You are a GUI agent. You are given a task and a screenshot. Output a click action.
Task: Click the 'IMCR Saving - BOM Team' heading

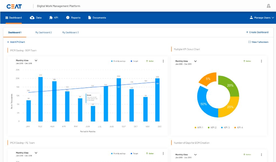[23, 50]
